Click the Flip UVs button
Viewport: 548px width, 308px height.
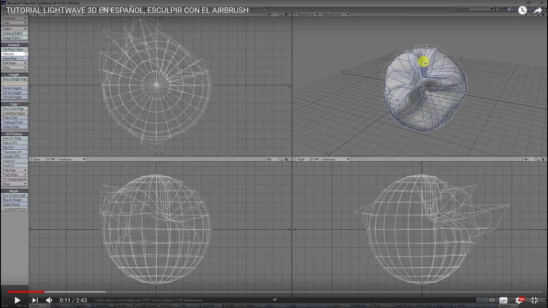(x=15, y=148)
